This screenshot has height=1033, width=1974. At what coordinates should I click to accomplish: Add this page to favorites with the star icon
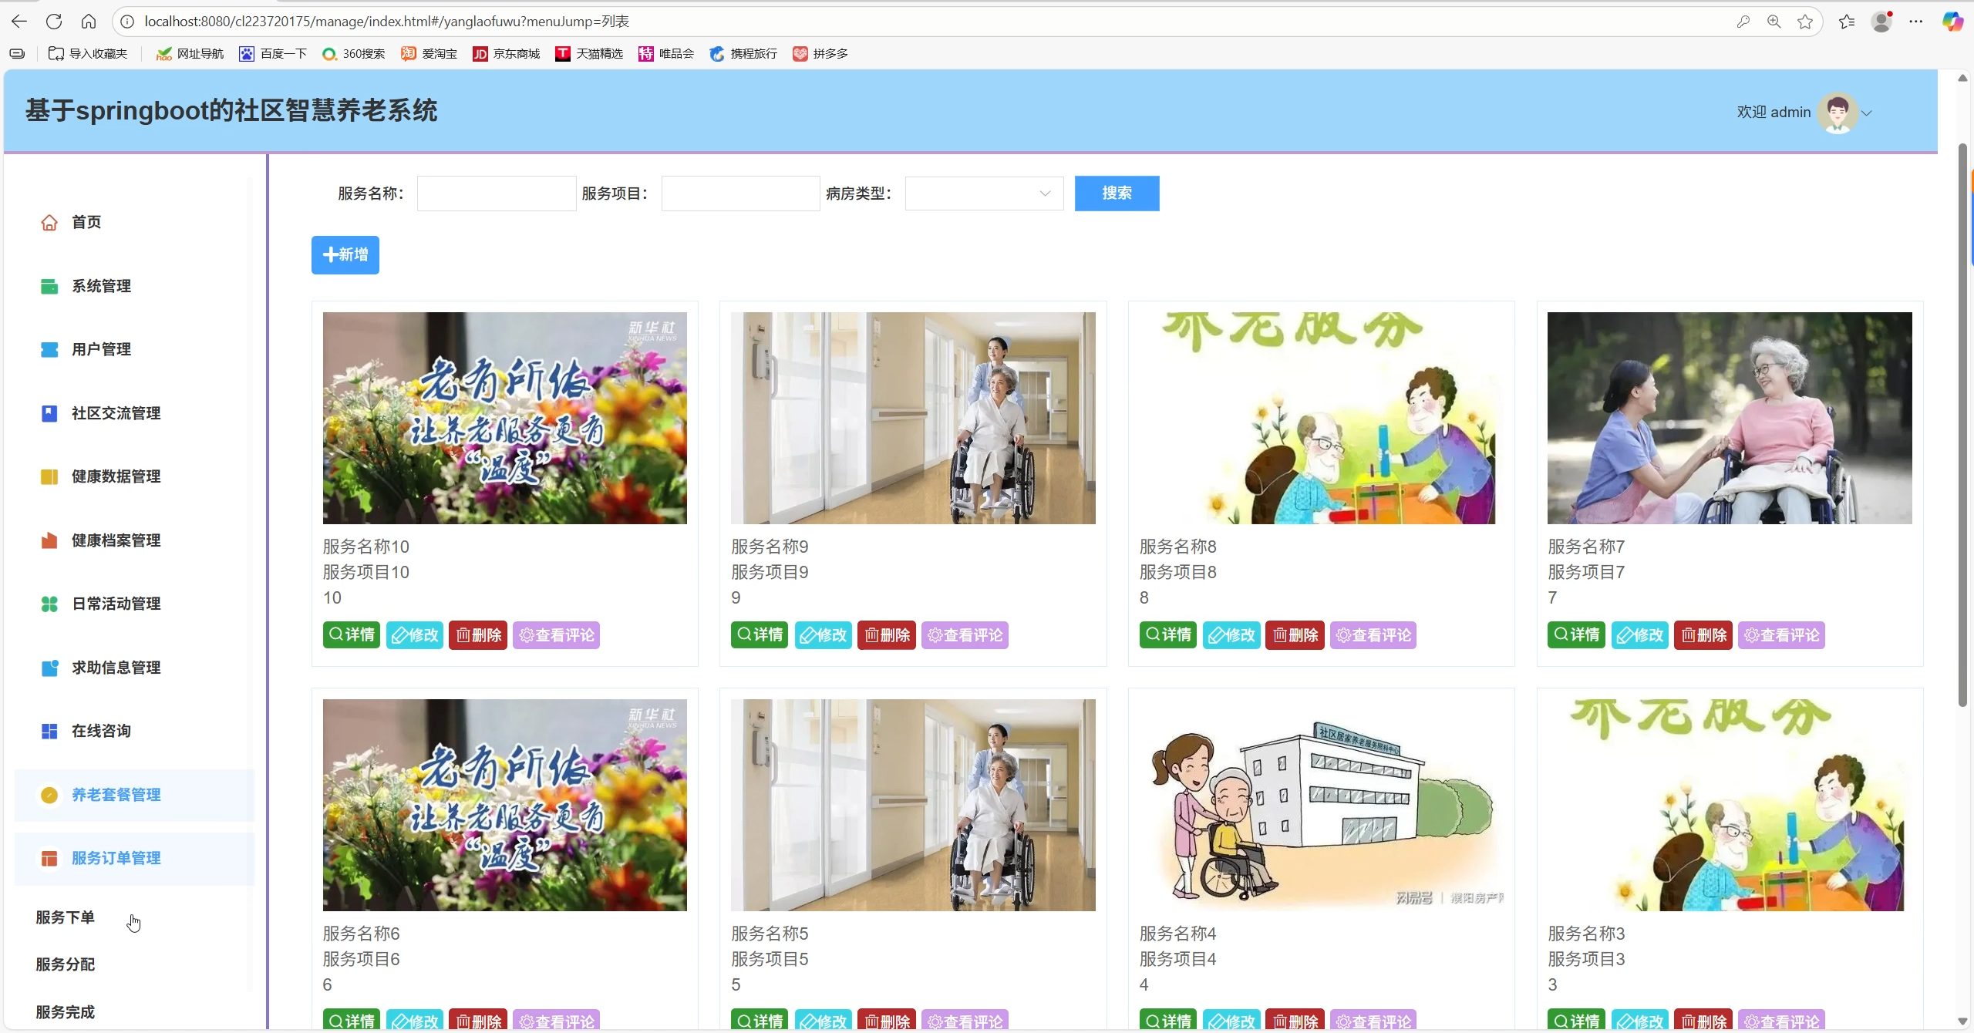pos(1804,22)
